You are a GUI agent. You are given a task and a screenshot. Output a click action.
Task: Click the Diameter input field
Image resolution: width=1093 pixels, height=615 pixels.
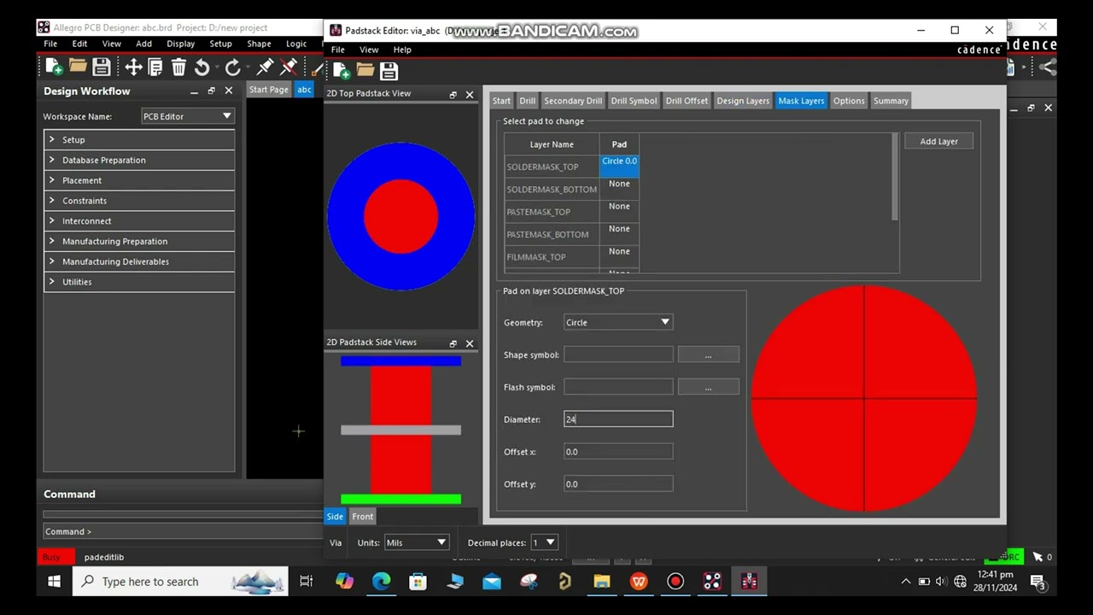[618, 419]
